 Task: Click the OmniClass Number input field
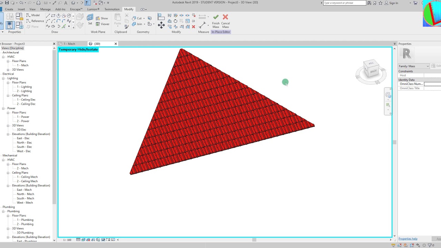pyautogui.click(x=432, y=84)
